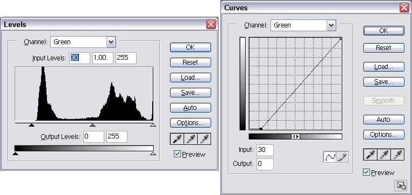Screen dimensions: 412x195
Task: Open Options... in the Curves dialog
Action: pyautogui.click(x=384, y=135)
